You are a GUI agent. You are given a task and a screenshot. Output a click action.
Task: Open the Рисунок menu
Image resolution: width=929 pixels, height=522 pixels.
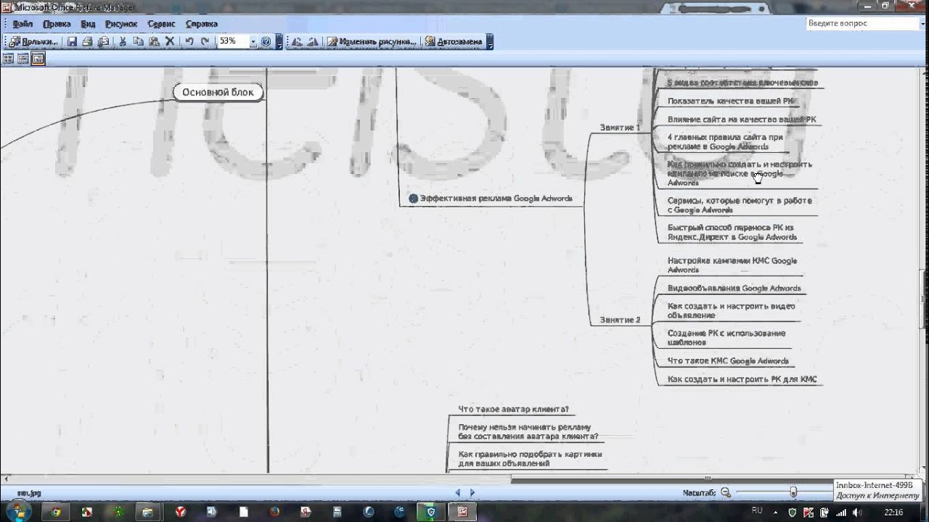coord(121,24)
